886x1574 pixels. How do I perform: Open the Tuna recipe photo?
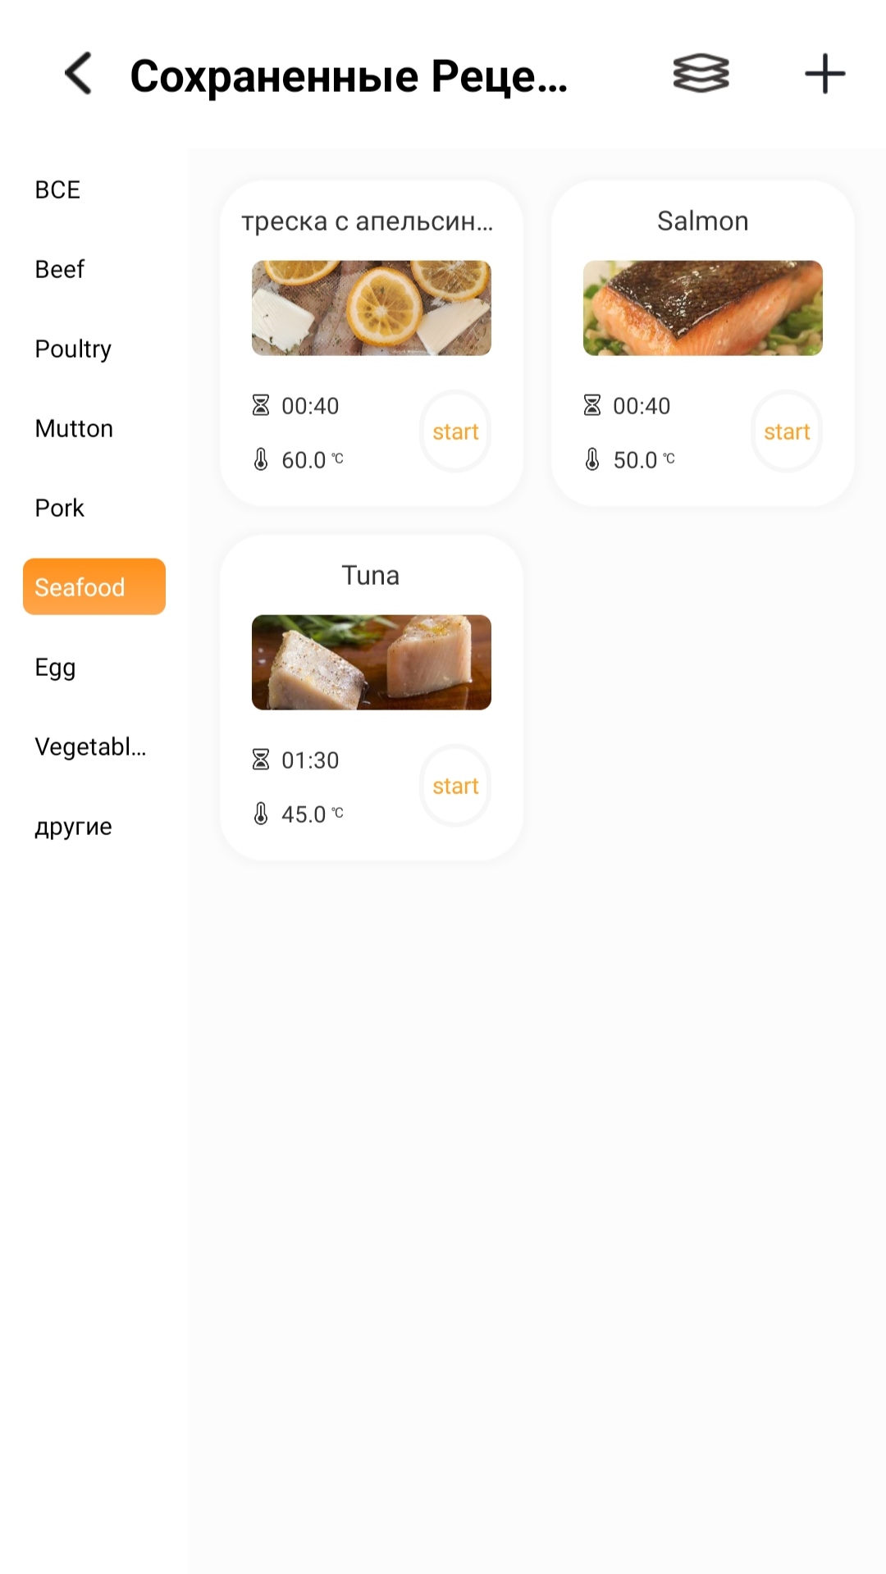click(372, 662)
